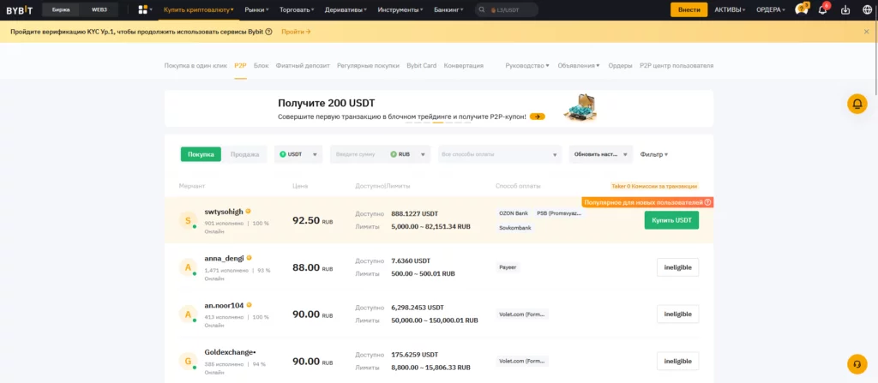Open the RUB currency dropdown

pyautogui.click(x=410, y=154)
